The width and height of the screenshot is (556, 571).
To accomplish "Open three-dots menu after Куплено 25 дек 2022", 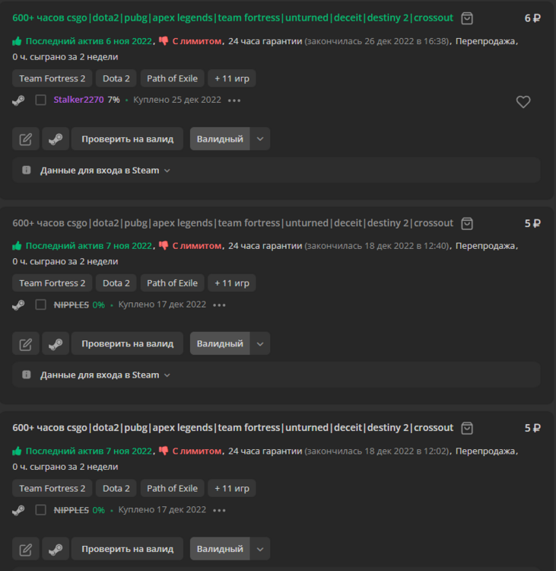I will [x=234, y=100].
